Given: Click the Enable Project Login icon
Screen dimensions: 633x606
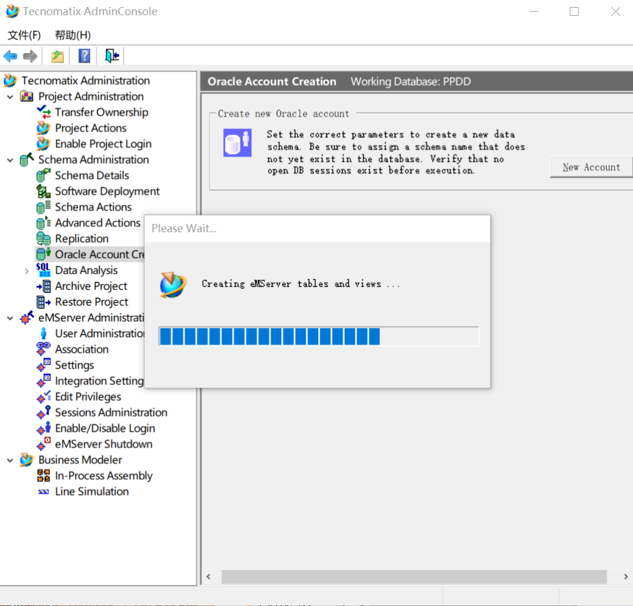Looking at the screenshot, I should click(43, 144).
